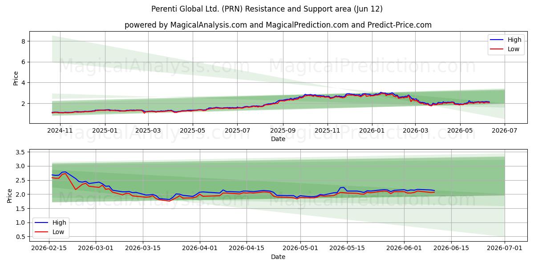534x267 pixels.
Task: Click the '0.5' price tick on bottom chart
Action: point(20,237)
